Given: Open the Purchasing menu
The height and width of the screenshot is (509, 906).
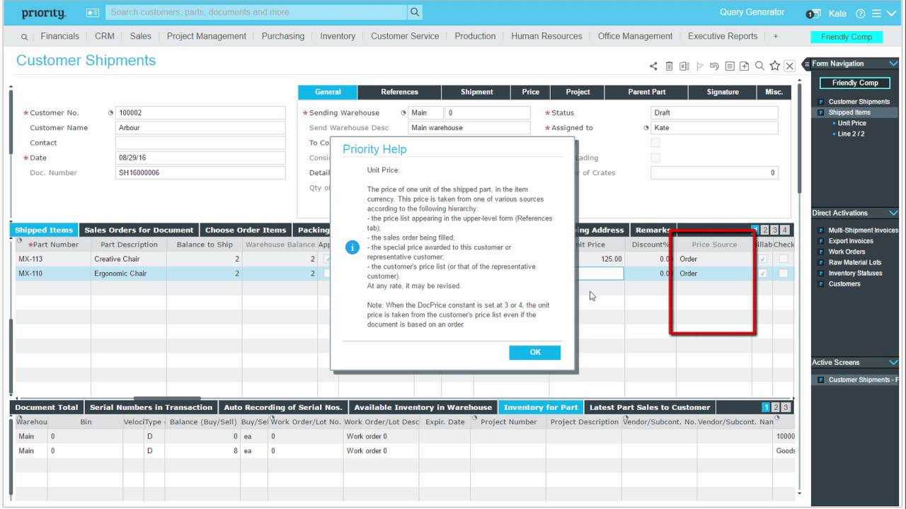Looking at the screenshot, I should click(x=282, y=36).
